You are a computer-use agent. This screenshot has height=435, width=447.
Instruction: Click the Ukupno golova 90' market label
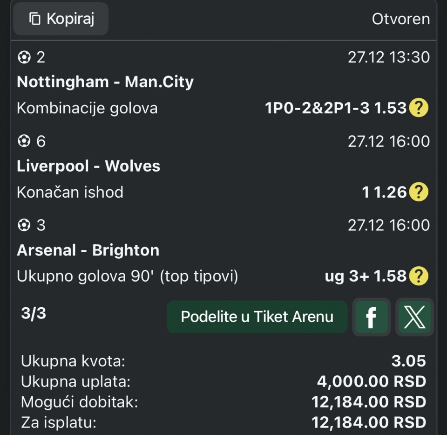tap(127, 276)
